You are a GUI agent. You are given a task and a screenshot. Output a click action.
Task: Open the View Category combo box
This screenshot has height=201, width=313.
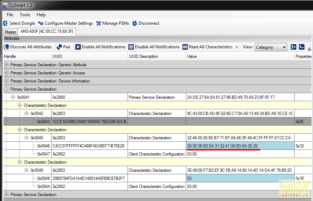[271, 47]
